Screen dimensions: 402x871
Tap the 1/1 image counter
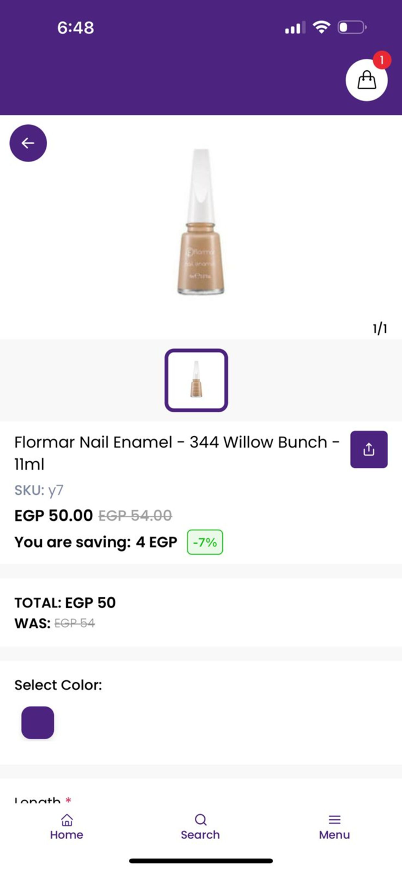click(380, 328)
